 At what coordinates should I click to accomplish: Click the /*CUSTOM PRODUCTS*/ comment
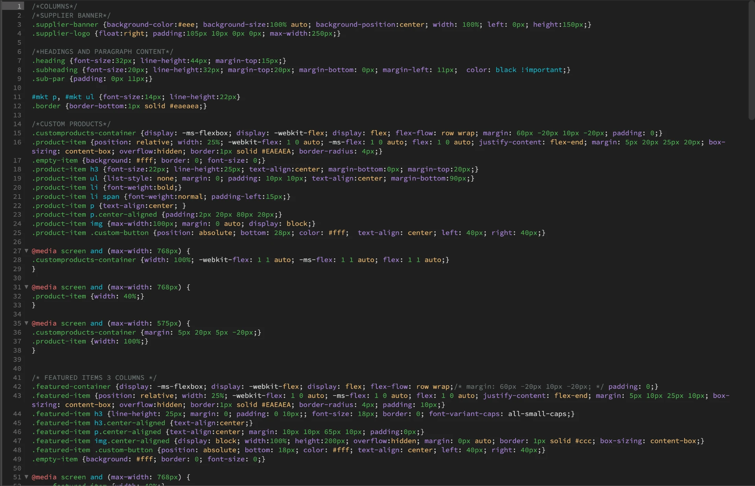click(x=71, y=124)
